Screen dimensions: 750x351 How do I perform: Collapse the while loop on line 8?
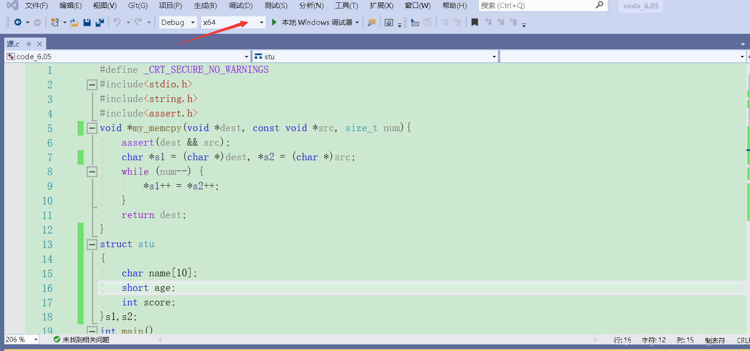(x=92, y=172)
